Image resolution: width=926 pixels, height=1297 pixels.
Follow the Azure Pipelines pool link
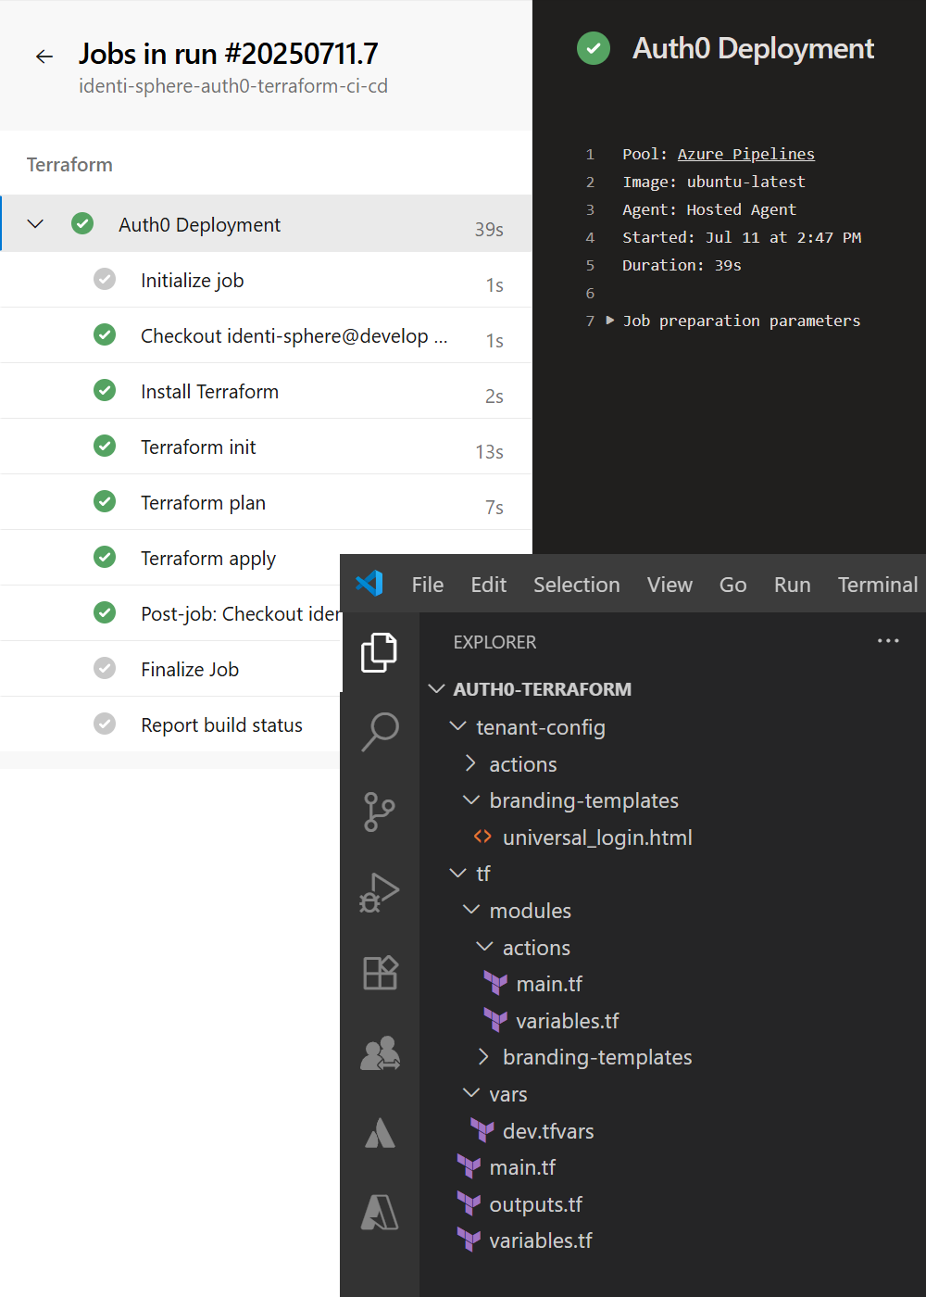coord(745,154)
